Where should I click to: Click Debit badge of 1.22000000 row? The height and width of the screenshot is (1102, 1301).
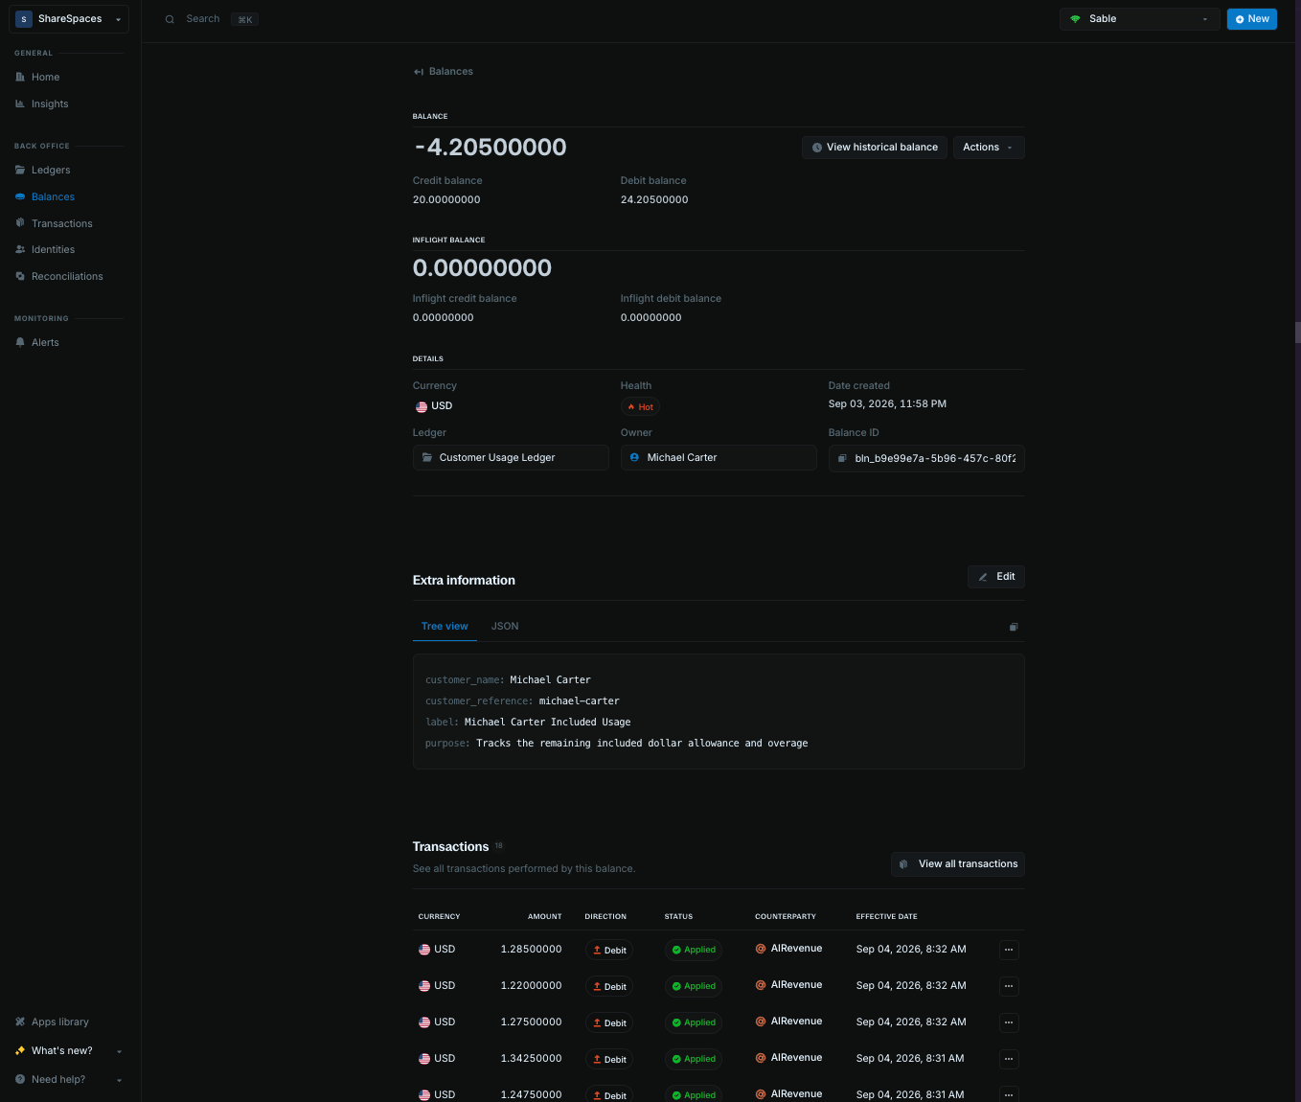tap(609, 986)
